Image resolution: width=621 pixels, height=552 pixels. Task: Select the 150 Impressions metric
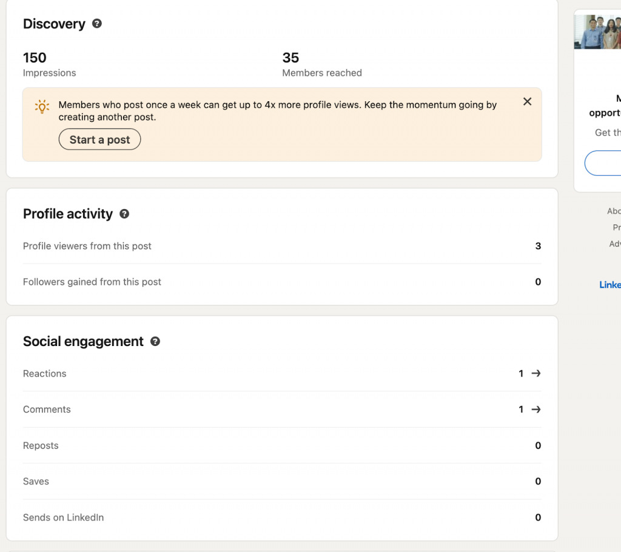point(49,64)
